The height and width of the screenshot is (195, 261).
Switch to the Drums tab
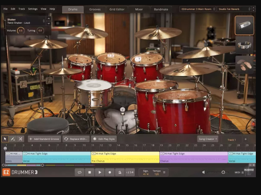(x=73, y=9)
